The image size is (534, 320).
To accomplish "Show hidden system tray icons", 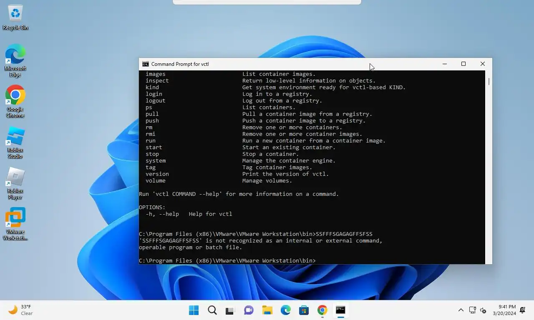I will point(461,310).
